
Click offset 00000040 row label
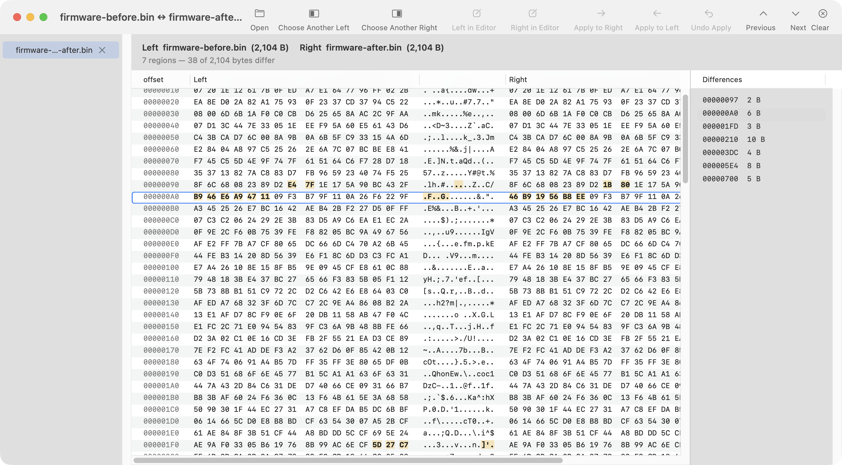pyautogui.click(x=161, y=126)
